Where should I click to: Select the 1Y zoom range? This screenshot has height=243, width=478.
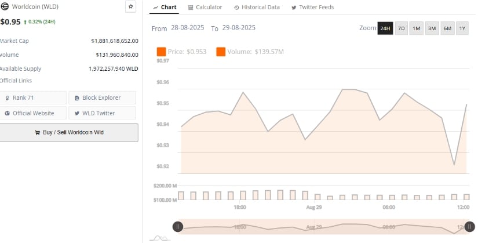[462, 28]
